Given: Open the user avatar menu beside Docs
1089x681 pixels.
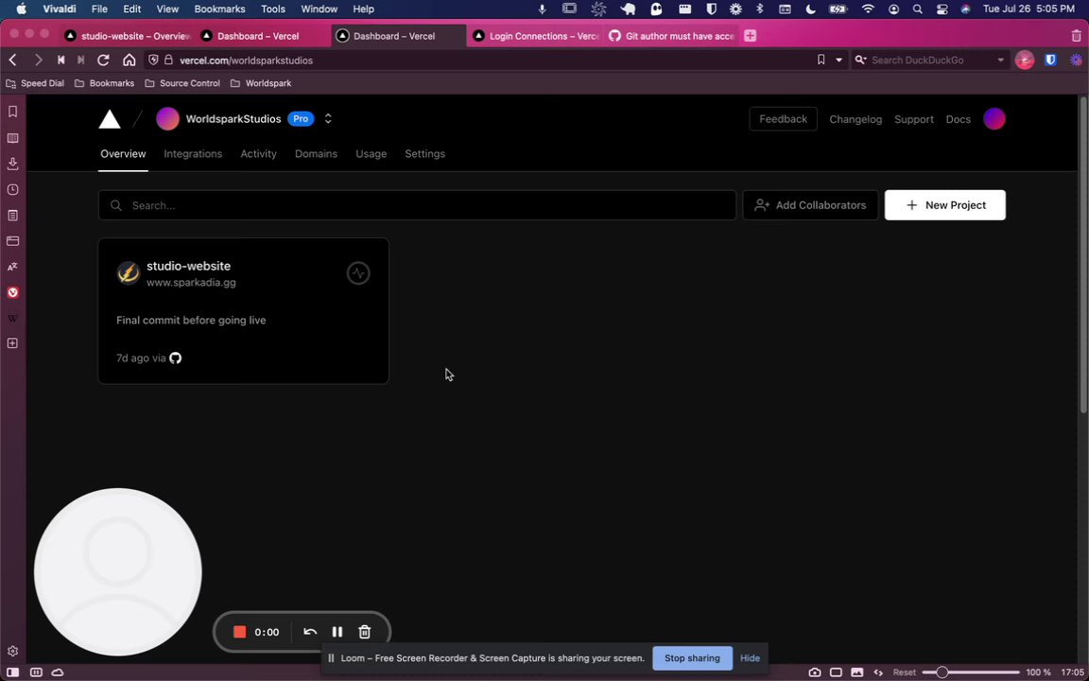Looking at the screenshot, I should pos(994,119).
